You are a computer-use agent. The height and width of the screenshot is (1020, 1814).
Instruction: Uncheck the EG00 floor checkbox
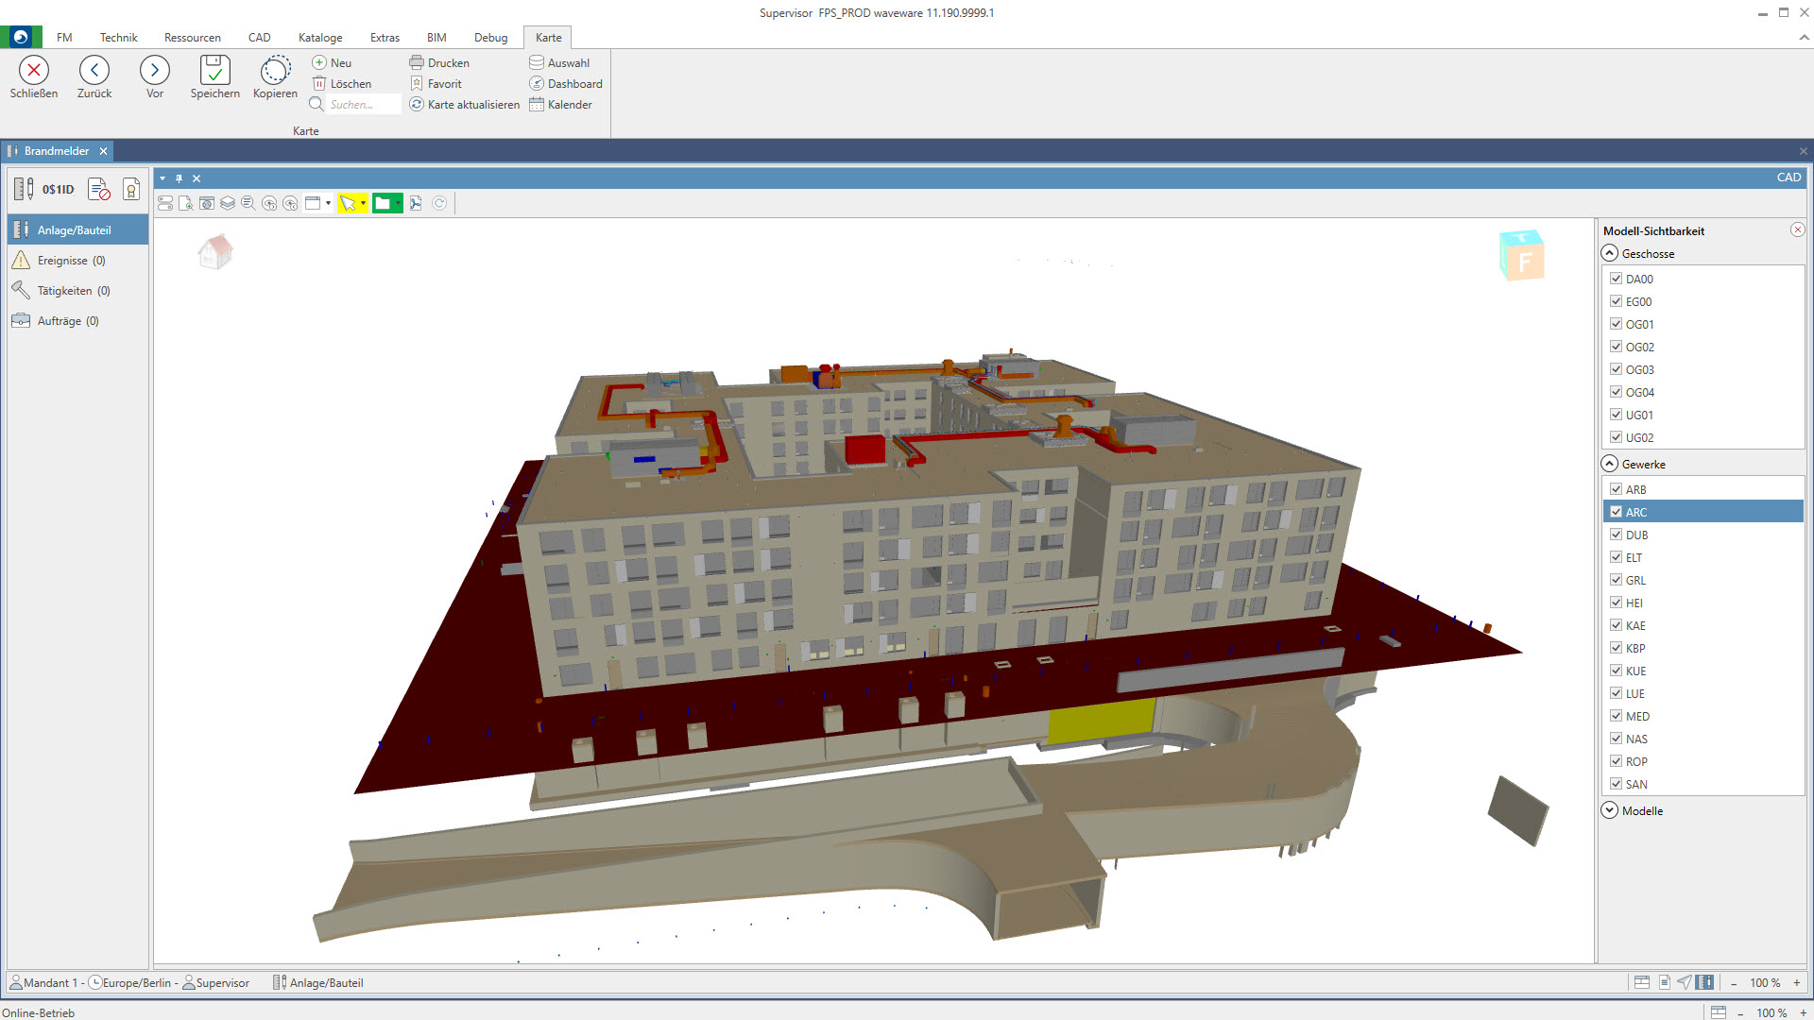1616,301
